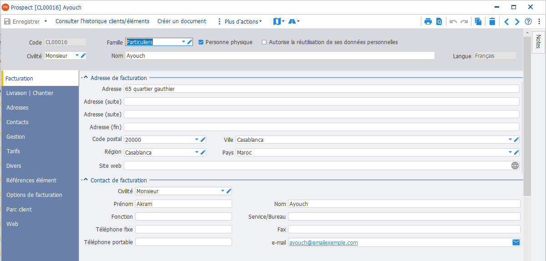This screenshot has height=261, width=546.
Task: Send email with the envelope icon
Action: pyautogui.click(x=516, y=242)
